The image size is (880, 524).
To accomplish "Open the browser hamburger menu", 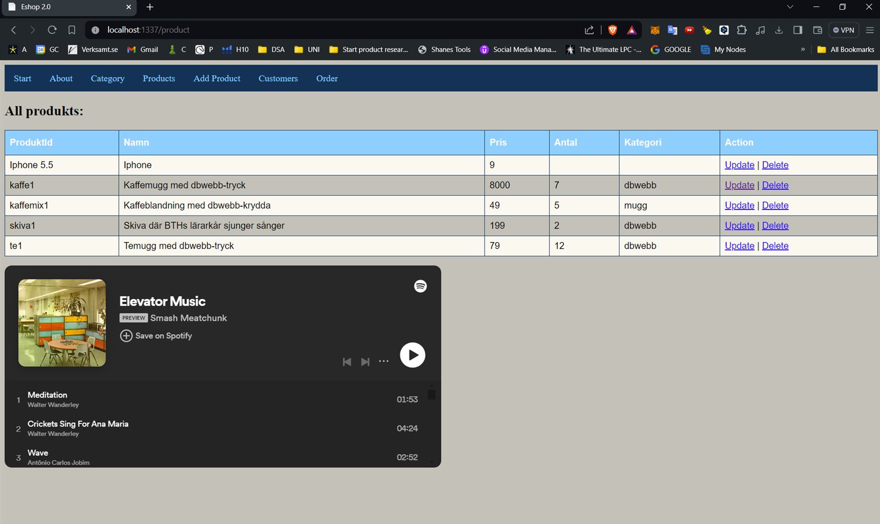I will click(870, 30).
